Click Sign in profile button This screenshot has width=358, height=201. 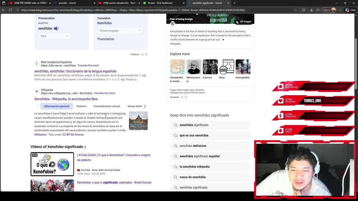329,10
